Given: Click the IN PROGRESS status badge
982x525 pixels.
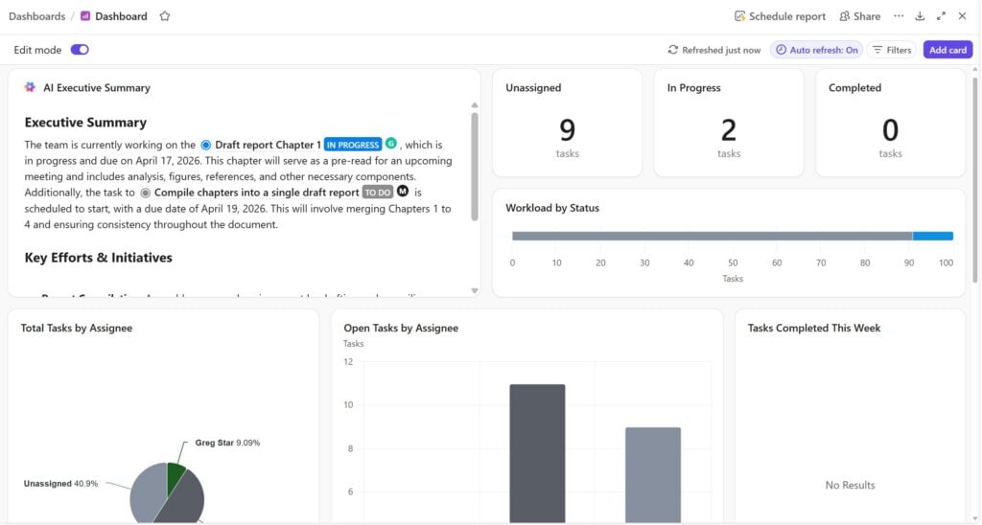Looking at the screenshot, I should point(353,145).
